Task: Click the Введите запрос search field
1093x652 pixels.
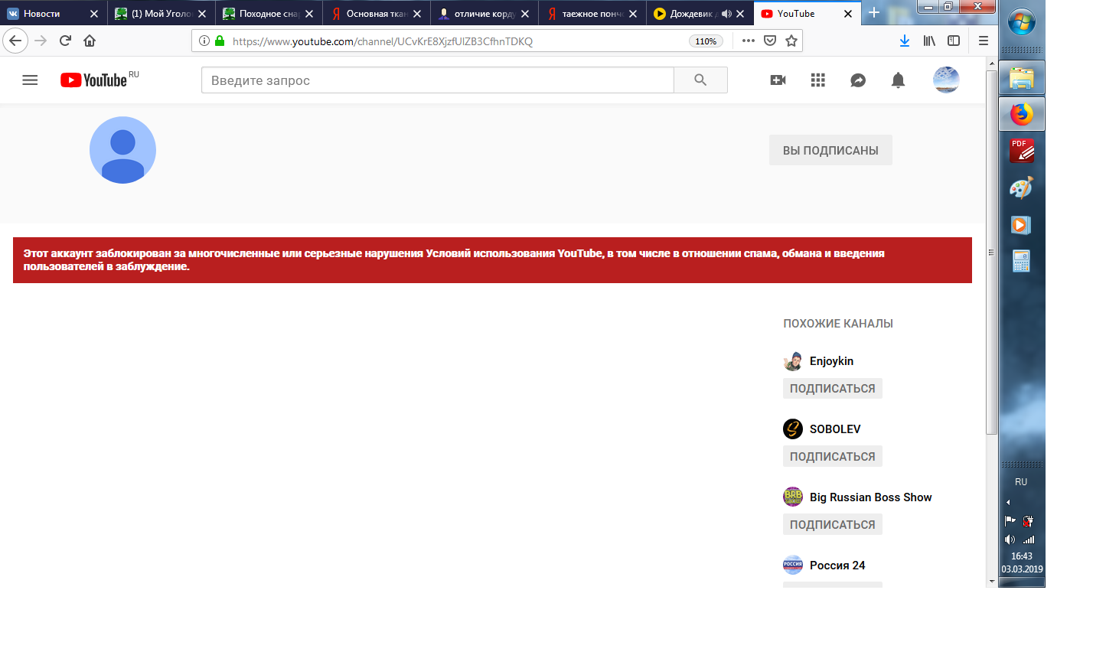Action: pyautogui.click(x=437, y=80)
